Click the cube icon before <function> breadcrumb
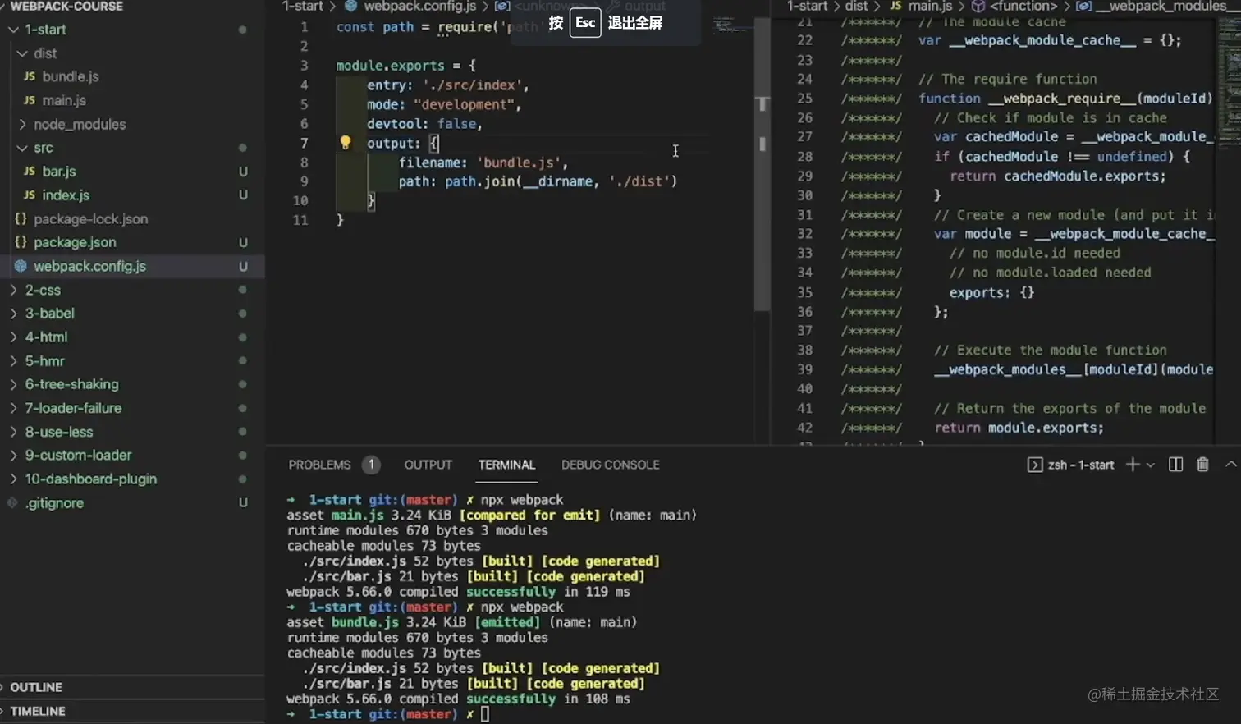The height and width of the screenshot is (724, 1241). click(x=978, y=7)
